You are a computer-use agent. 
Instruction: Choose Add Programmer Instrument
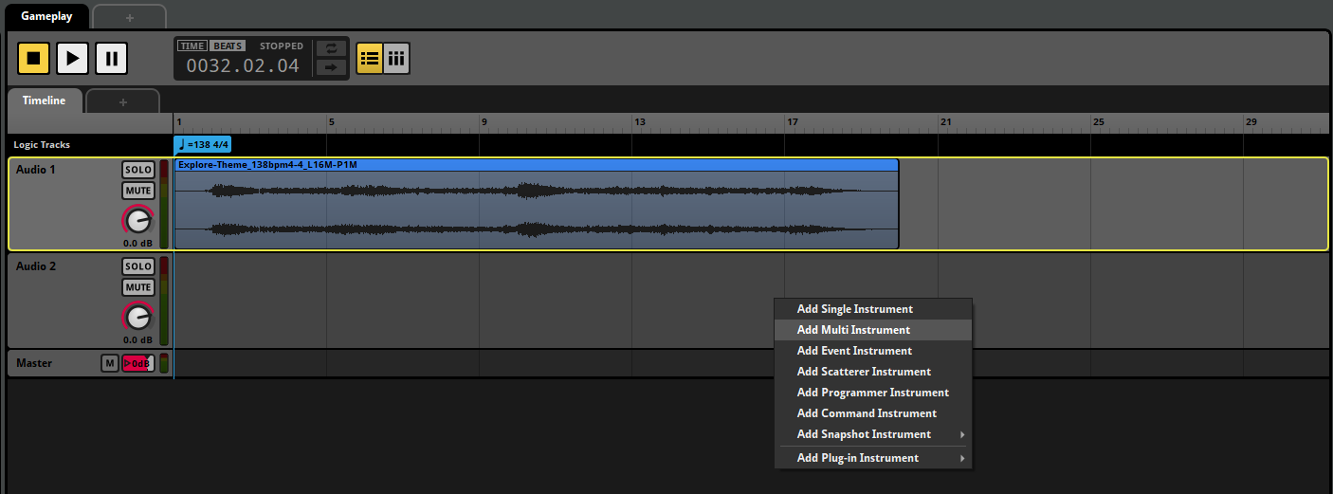873,393
